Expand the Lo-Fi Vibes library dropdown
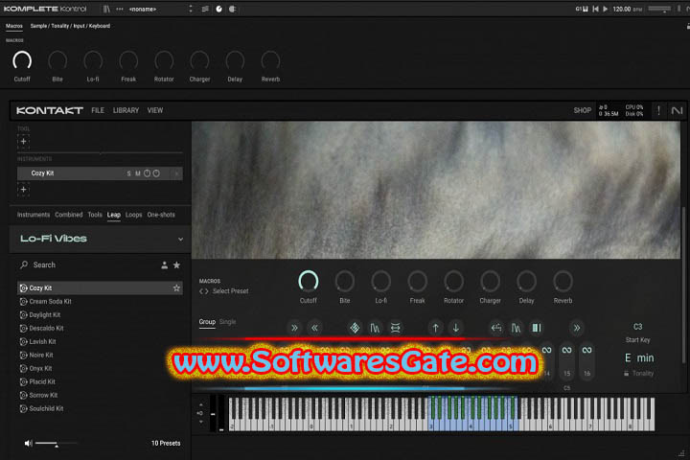The width and height of the screenshot is (690, 460). click(180, 239)
